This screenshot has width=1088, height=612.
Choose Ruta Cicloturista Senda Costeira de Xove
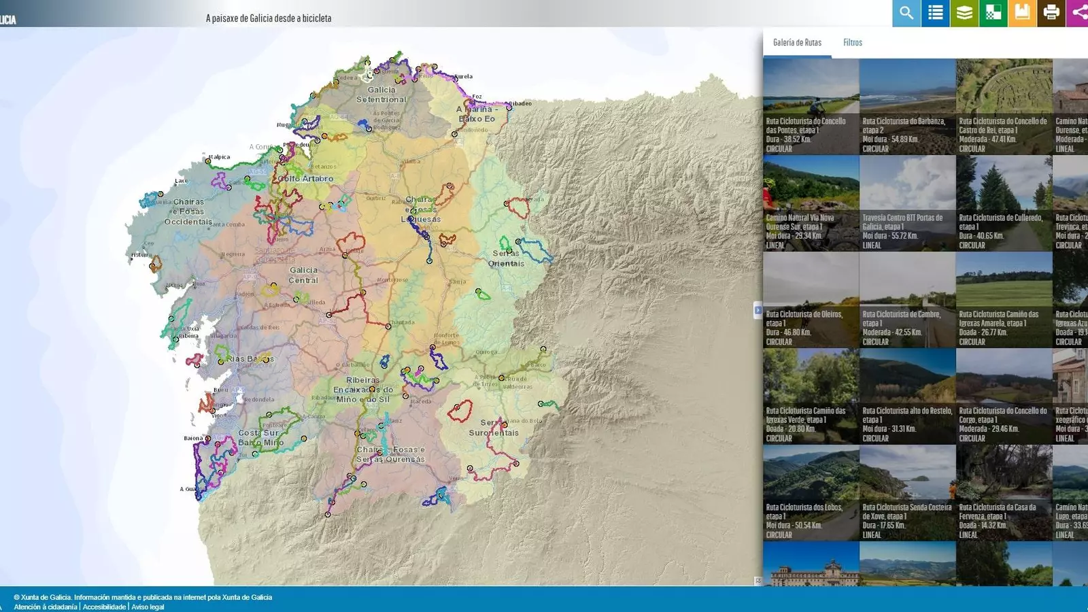(907, 493)
